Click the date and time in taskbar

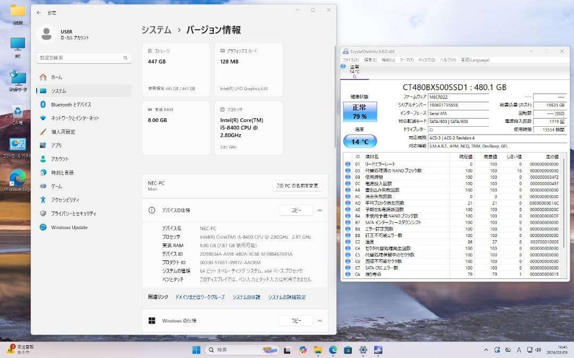[557, 350]
